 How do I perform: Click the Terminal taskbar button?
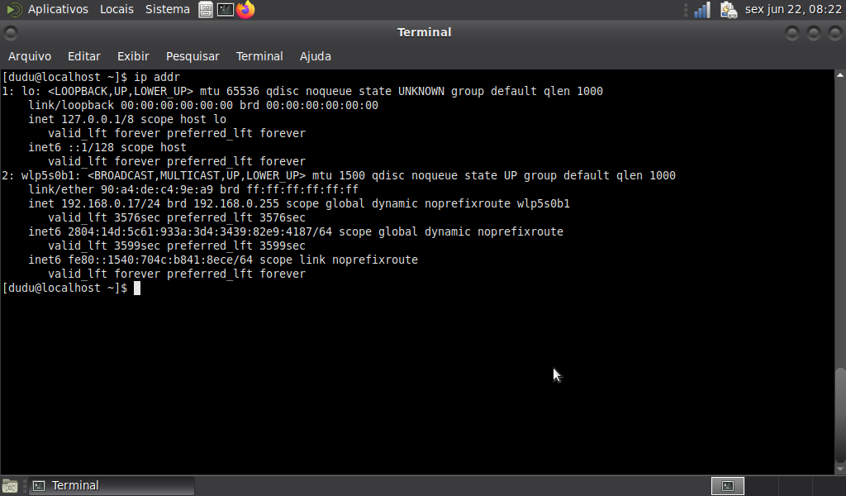click(112, 486)
